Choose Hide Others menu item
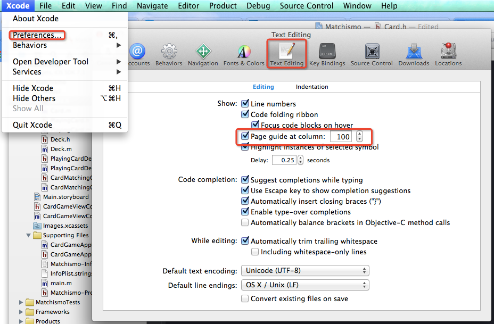Image resolution: width=494 pixels, height=324 pixels. tap(64, 98)
